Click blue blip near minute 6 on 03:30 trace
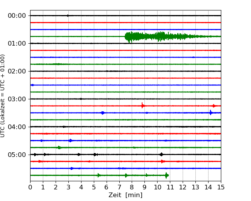The image size is (251, 201). coord(103,113)
